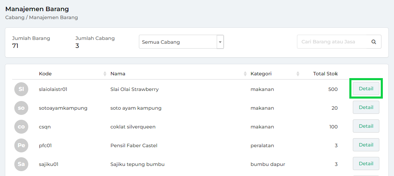This screenshot has height=176, width=394.
Task: Click the 'so' avatar for soto ayam
Action: [21, 108]
